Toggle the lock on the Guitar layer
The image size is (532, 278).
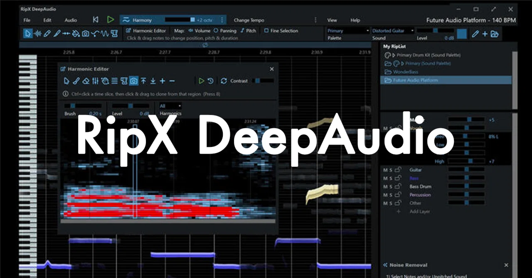tap(398, 170)
